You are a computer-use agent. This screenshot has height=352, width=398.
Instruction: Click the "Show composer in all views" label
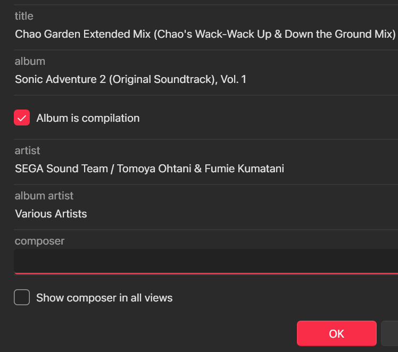[104, 298]
